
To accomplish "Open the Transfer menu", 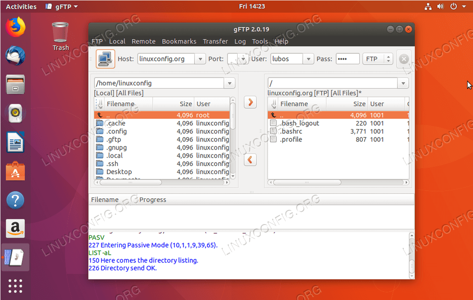I will 215,41.
